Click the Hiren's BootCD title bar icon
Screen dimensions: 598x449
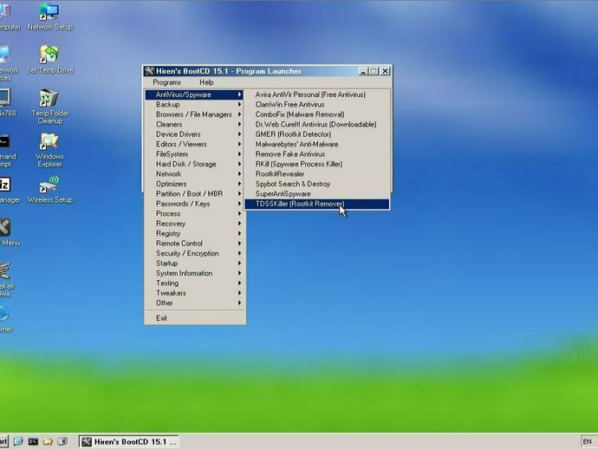coord(149,71)
